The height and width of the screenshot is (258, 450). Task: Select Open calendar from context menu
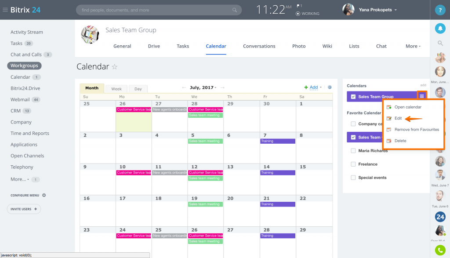408,107
